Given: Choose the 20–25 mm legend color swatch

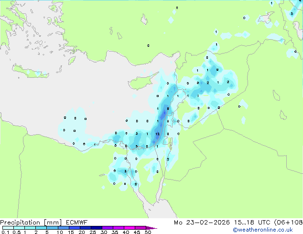Looking at the screenshot, I should [x=85, y=228].
